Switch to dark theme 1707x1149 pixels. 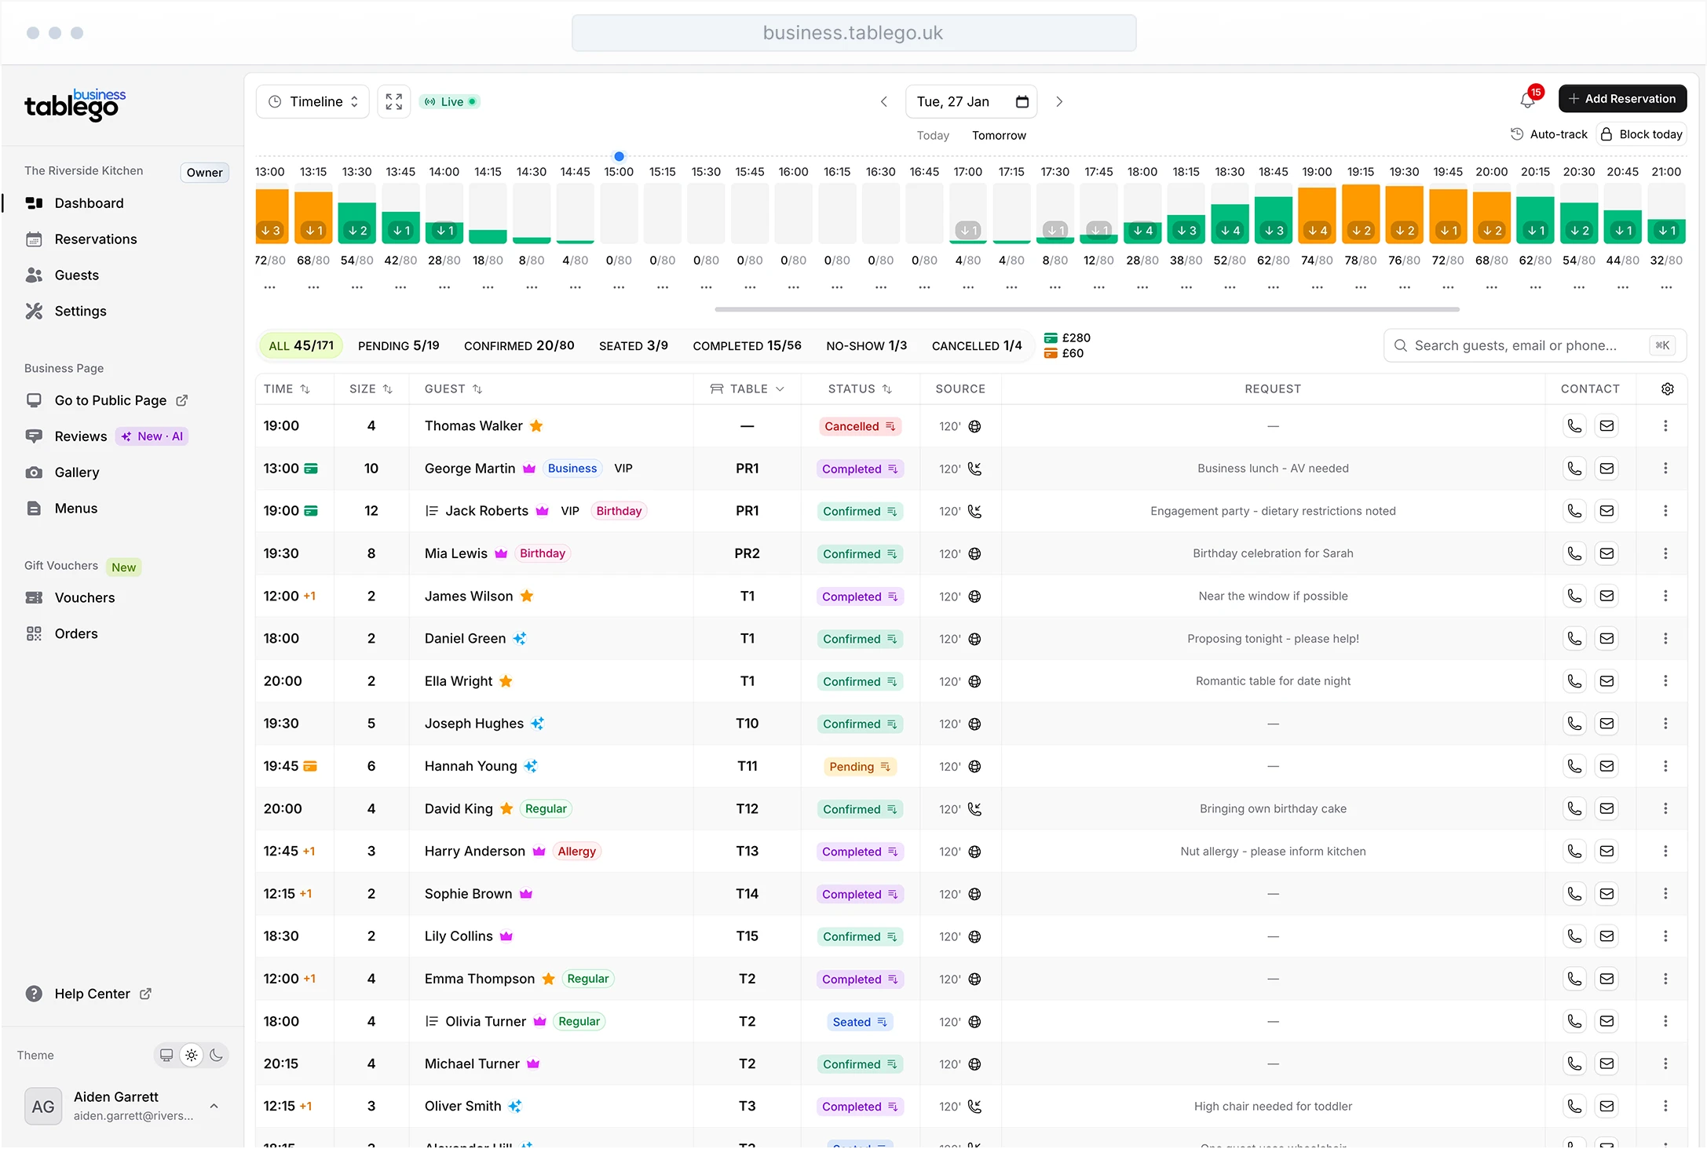[217, 1055]
